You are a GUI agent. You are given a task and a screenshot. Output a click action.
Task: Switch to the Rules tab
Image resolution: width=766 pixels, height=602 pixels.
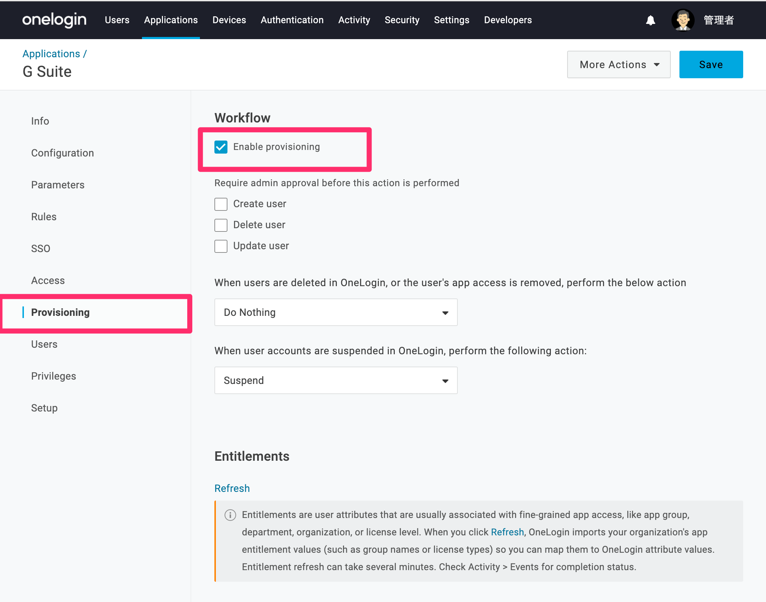pyautogui.click(x=44, y=217)
